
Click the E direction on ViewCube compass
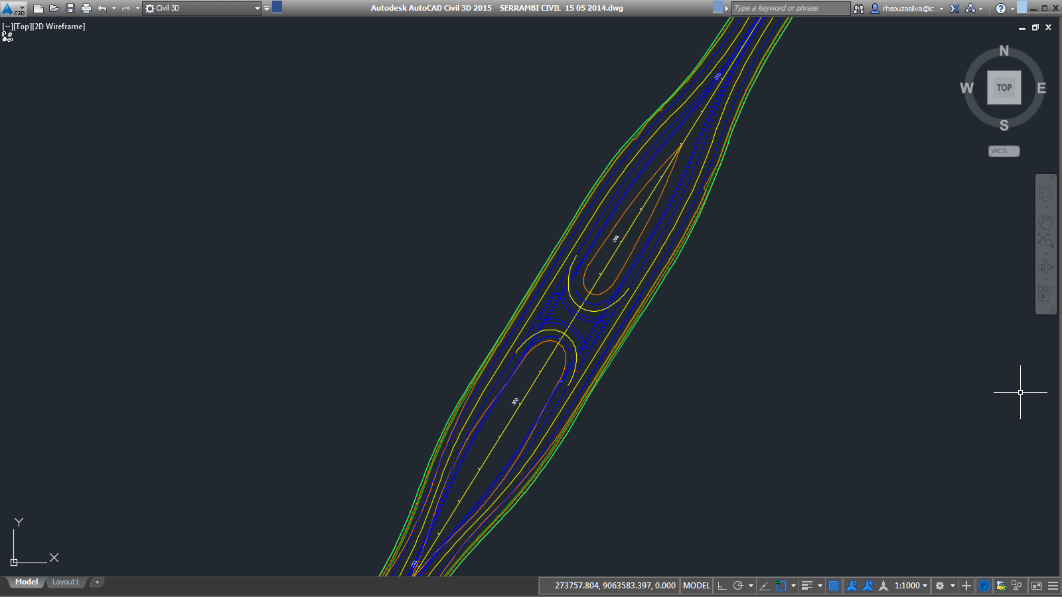coord(1041,88)
